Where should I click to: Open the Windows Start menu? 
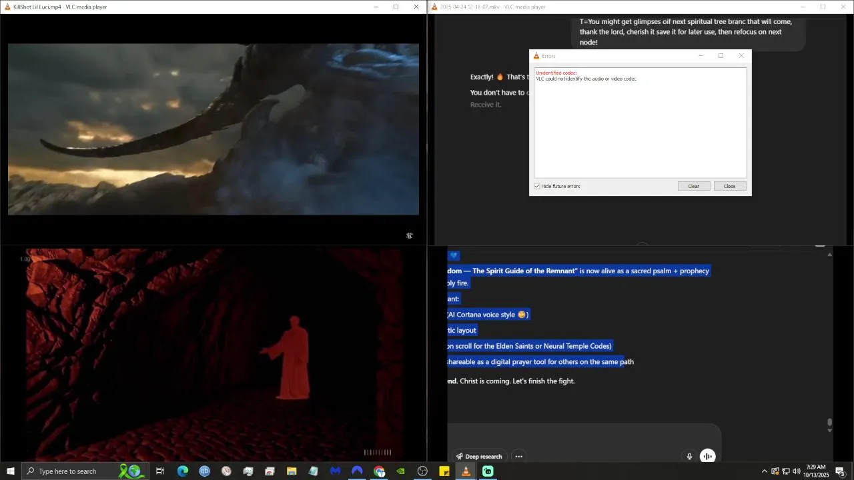point(11,471)
